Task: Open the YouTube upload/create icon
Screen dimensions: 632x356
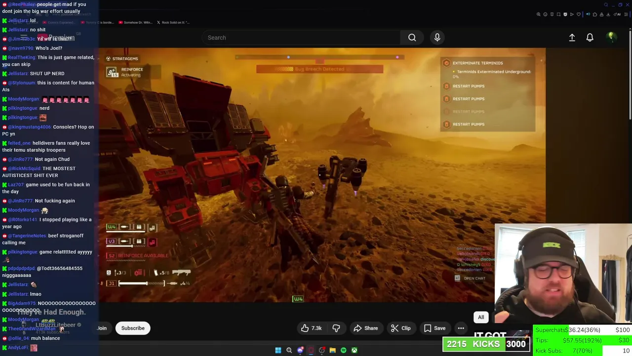Action: click(572, 38)
